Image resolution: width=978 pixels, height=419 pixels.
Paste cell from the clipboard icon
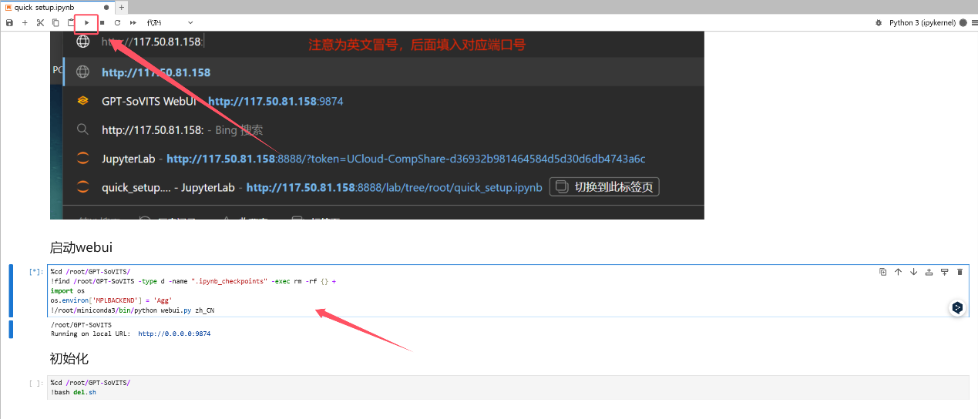71,23
